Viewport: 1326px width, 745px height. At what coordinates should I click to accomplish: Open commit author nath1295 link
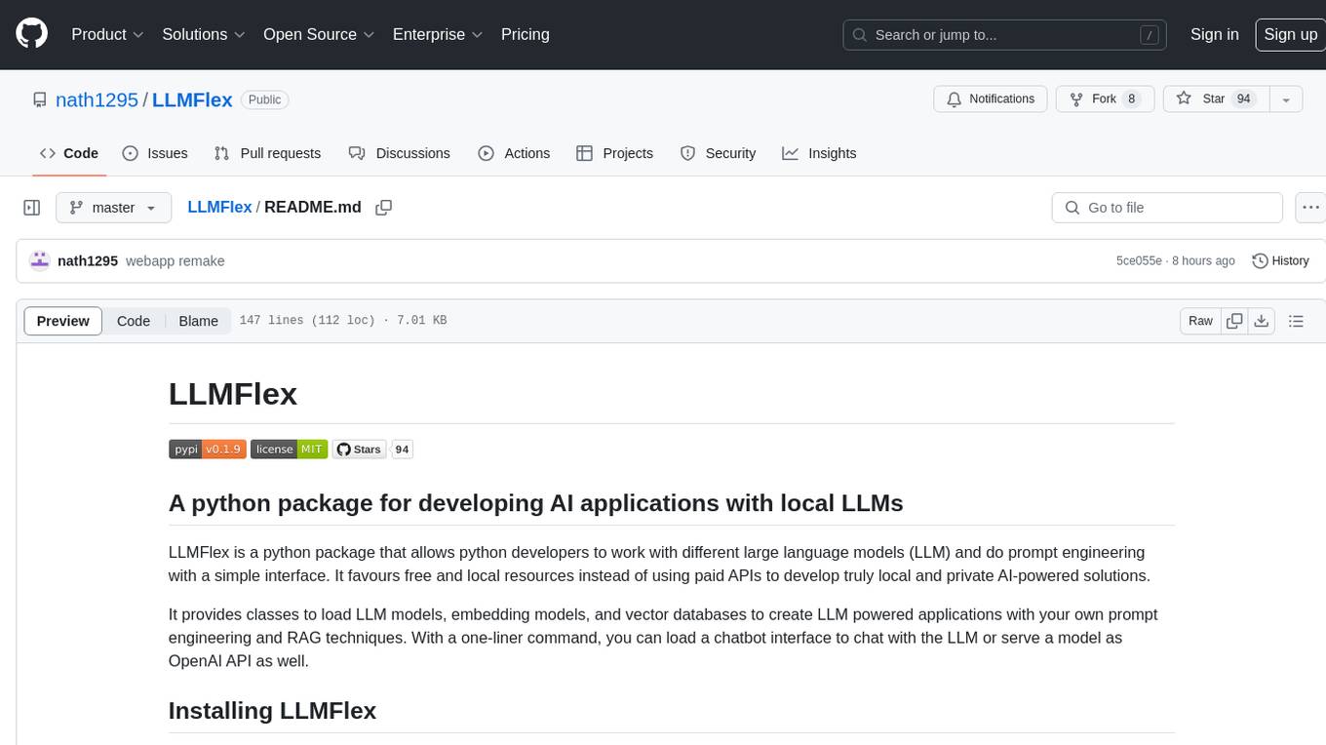click(x=88, y=261)
